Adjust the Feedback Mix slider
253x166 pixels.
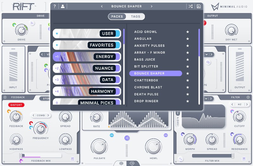click(41, 156)
